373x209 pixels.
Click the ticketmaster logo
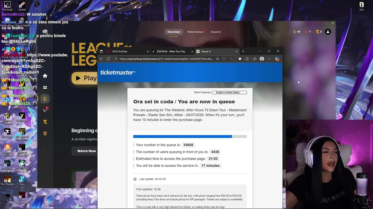(x=118, y=73)
